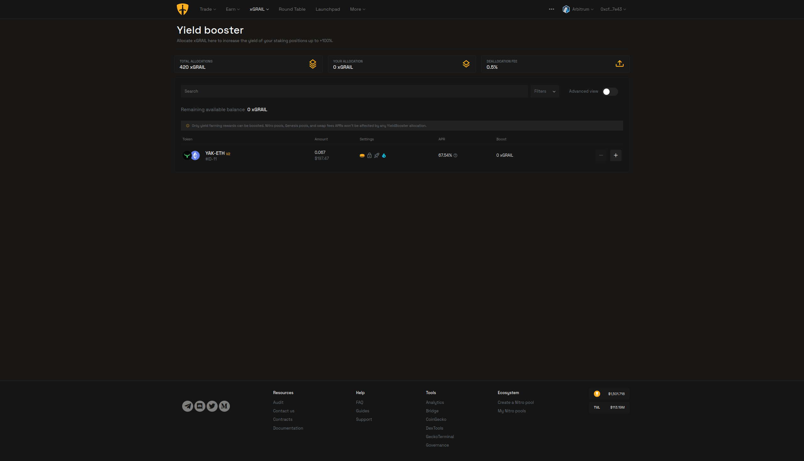Click the 0.5% deallocation fee value
Screen dimensions: 804x461
click(x=492, y=67)
